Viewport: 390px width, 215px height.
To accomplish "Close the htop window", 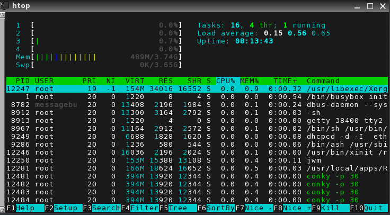I will 383,6.
